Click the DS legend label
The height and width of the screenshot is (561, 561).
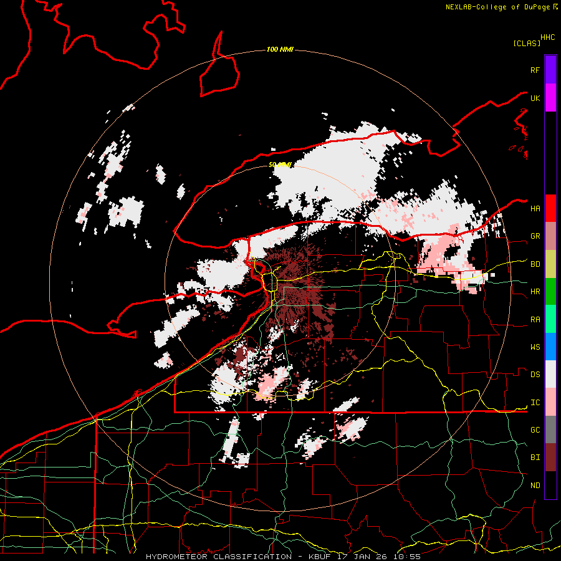click(x=535, y=375)
